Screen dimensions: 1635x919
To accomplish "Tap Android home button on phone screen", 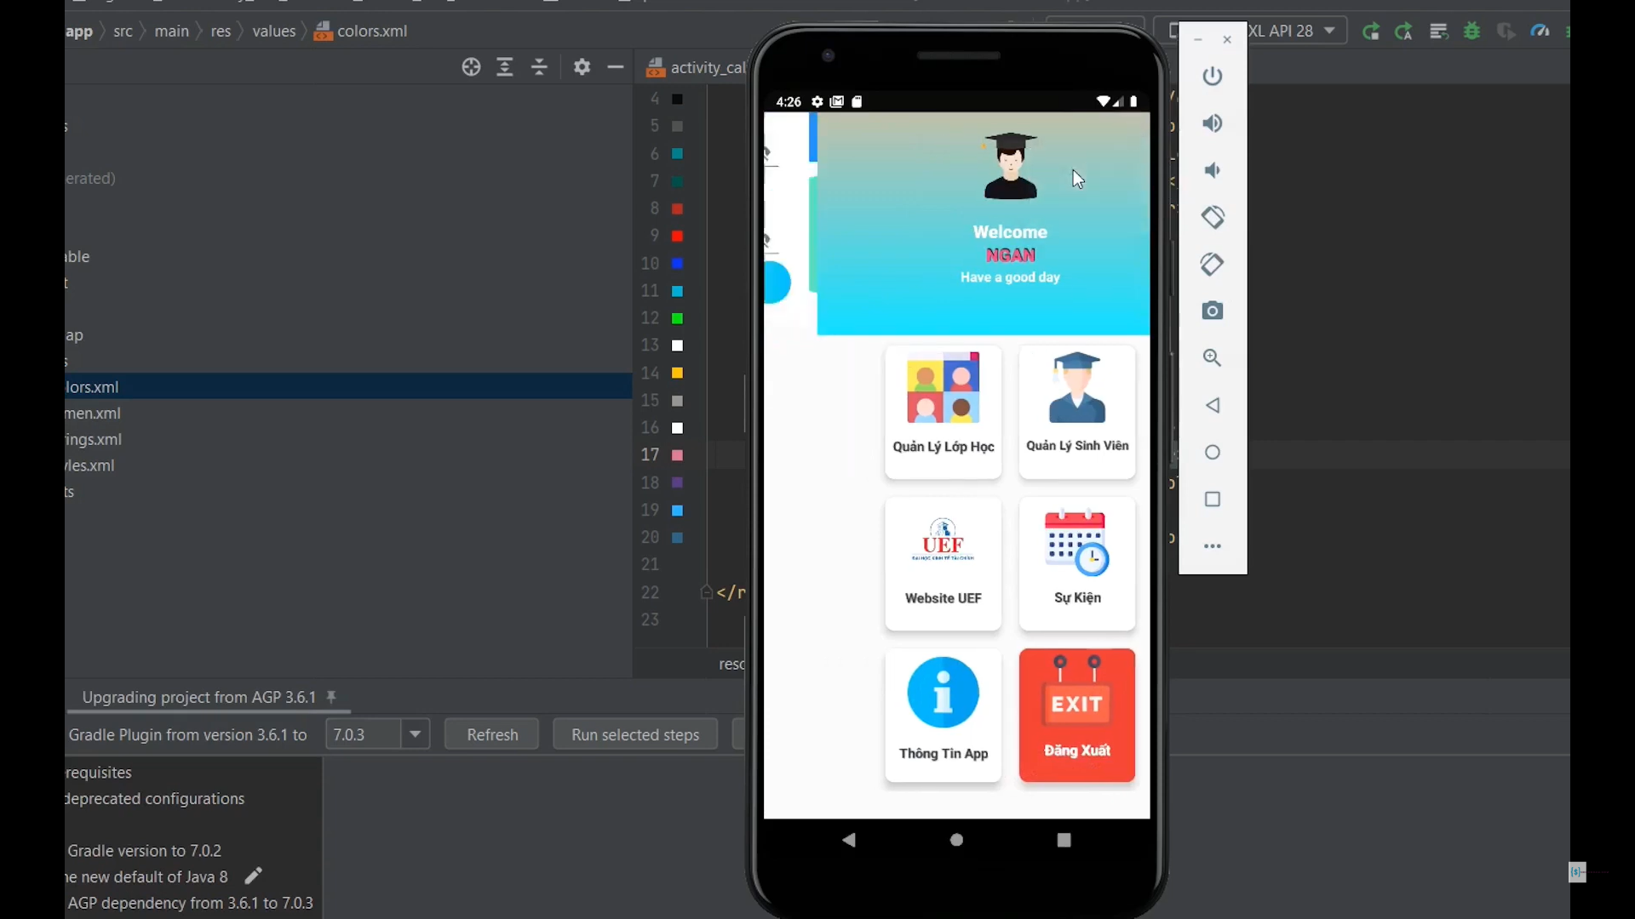I will click(956, 840).
